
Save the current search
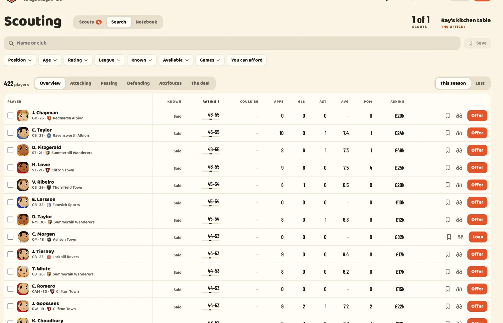(477, 43)
